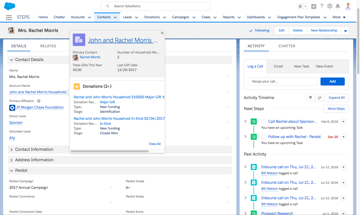Image resolution: width=360 pixels, height=215 pixels.
Task: Open the JP Morgan Chase Foundation link
Action: point(40,107)
